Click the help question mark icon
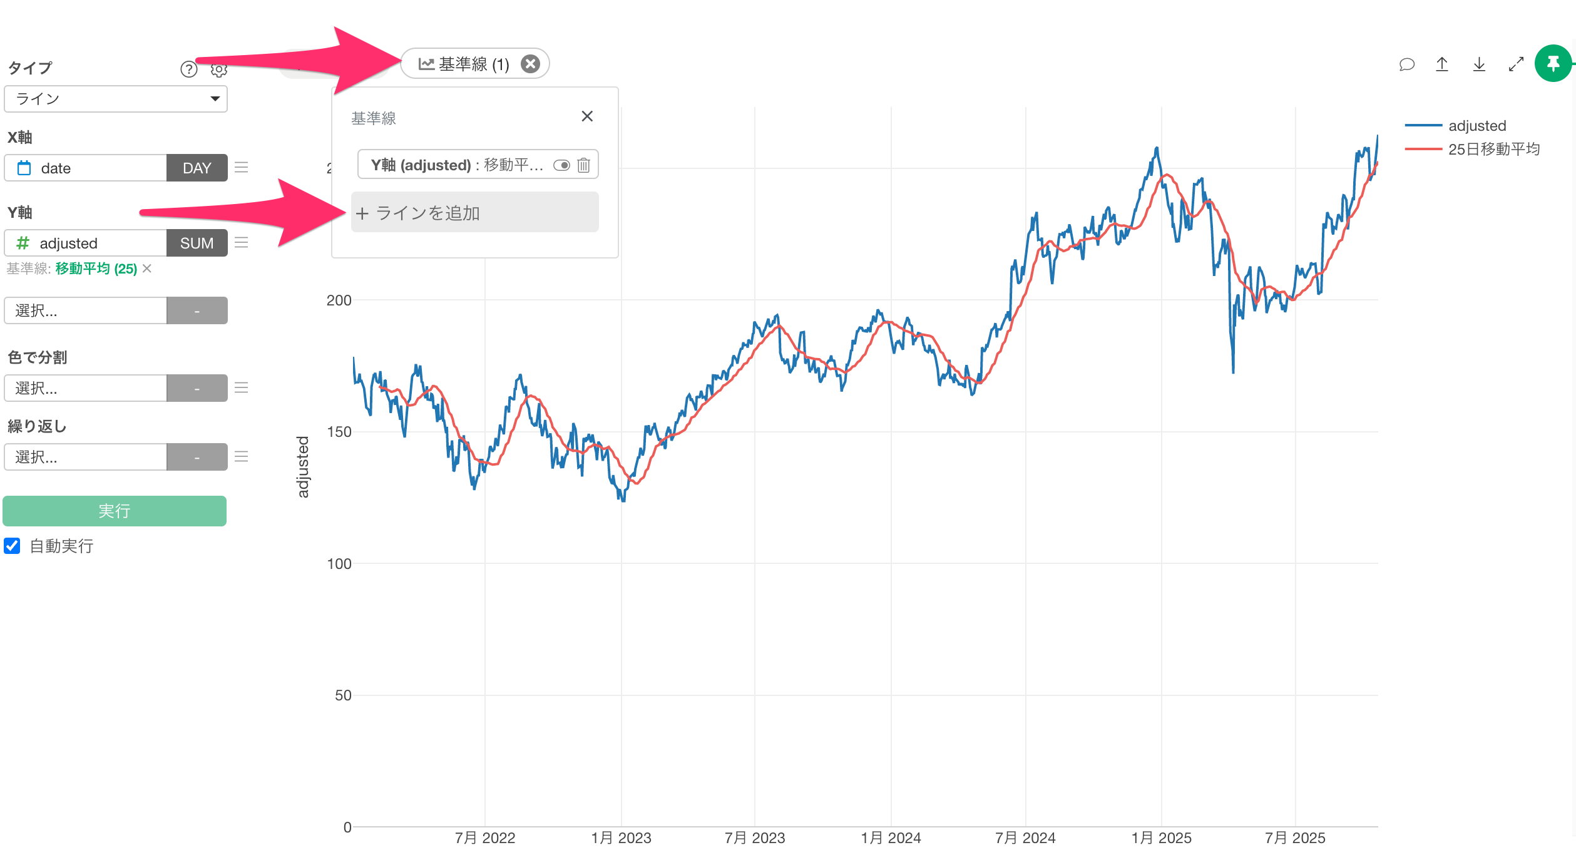This screenshot has height=860, width=1576. (188, 69)
